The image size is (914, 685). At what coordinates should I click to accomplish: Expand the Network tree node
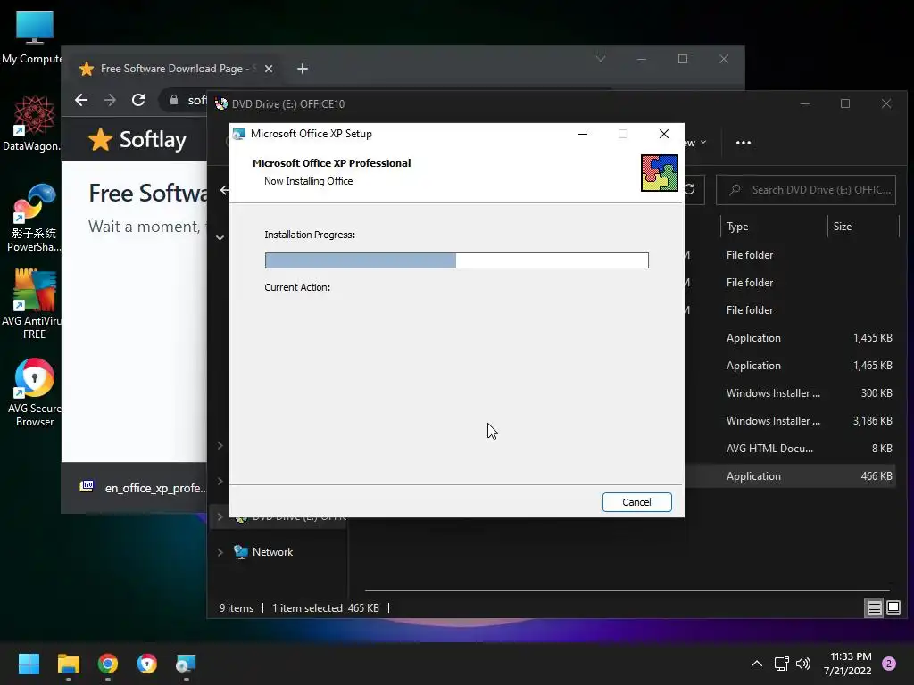tap(220, 552)
